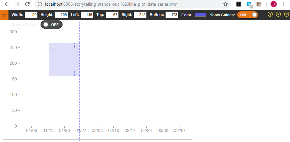
Task: Click the 0 y-axis label
Action: pos(16,126)
